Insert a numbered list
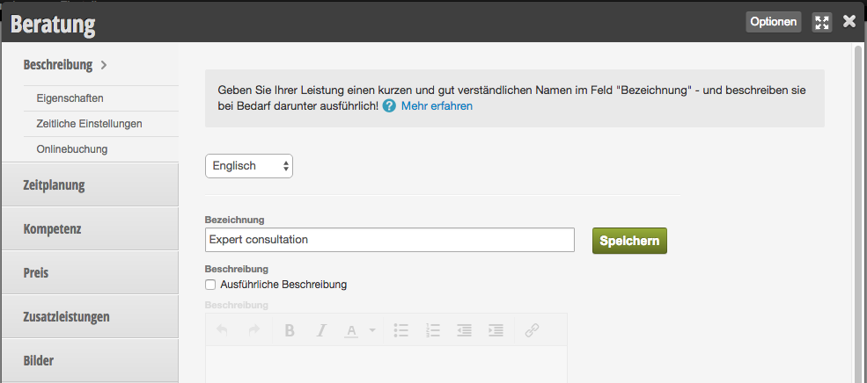 coord(433,330)
